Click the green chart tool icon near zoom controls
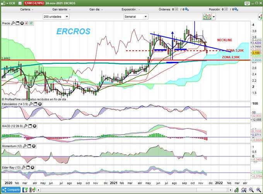This screenshot has height=194, width=263. pyautogui.click(x=237, y=190)
